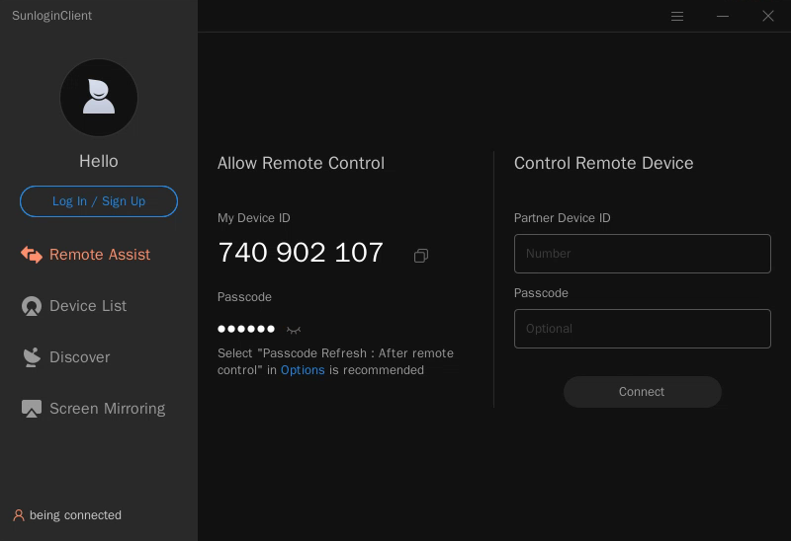791x541 pixels.
Task: Click the Allow Remote Control heading
Action: point(302,163)
